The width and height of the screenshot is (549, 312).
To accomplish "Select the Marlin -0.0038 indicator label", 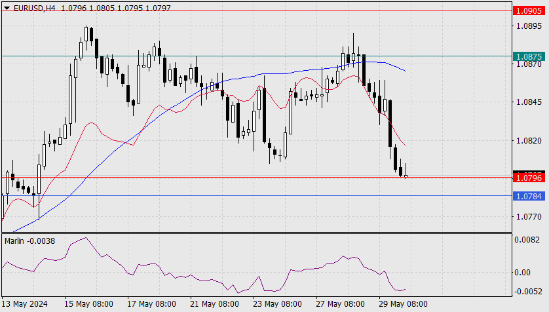I will coord(29,241).
